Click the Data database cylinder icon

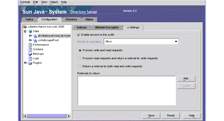click(30, 31)
